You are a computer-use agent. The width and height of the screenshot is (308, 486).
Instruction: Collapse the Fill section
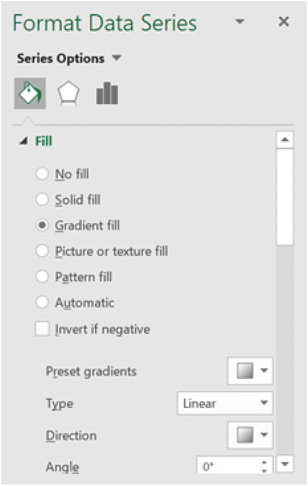[24, 141]
